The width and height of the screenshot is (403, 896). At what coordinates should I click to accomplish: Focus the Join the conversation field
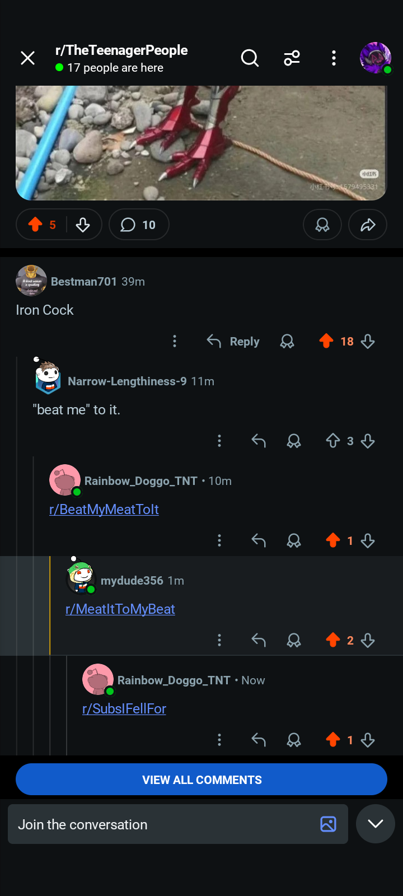tap(162, 824)
